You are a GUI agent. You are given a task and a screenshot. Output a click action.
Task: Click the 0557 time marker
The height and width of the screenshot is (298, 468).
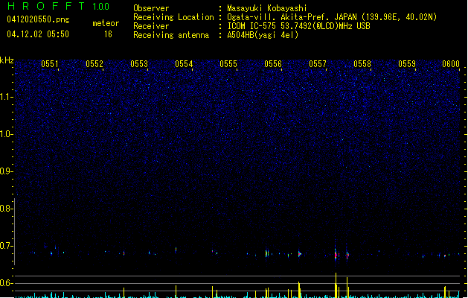(x=318, y=64)
